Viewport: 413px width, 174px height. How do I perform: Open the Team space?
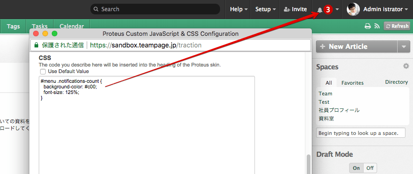(x=325, y=94)
